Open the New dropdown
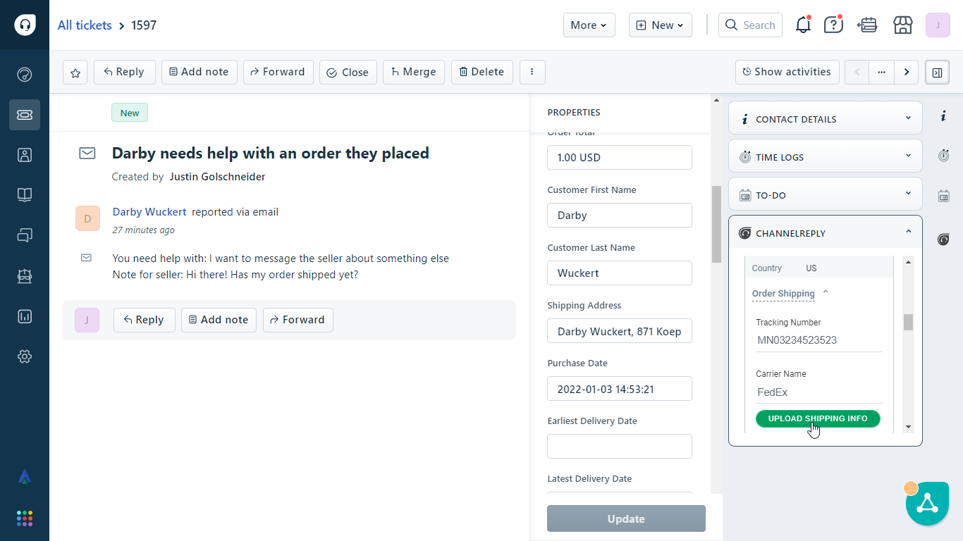Screen dimensions: 963x541 click(661, 25)
